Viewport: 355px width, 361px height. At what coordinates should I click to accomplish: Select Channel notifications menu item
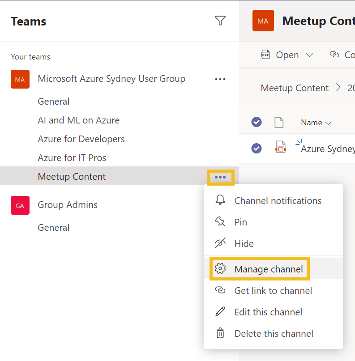click(x=274, y=200)
